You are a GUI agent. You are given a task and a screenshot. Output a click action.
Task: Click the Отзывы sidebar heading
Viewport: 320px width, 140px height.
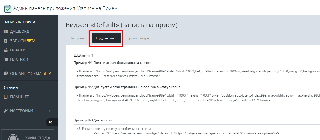(11, 87)
